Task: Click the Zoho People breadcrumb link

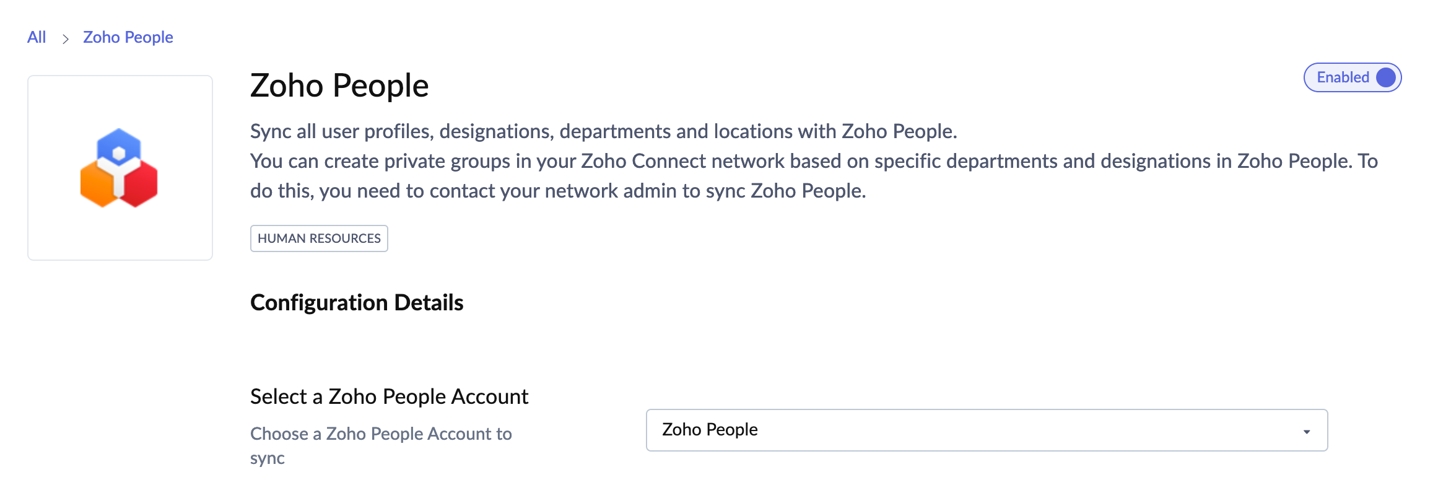Action: pos(128,37)
